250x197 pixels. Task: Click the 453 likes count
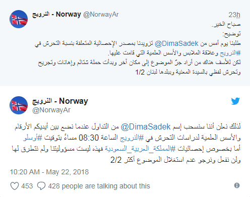(27, 186)
